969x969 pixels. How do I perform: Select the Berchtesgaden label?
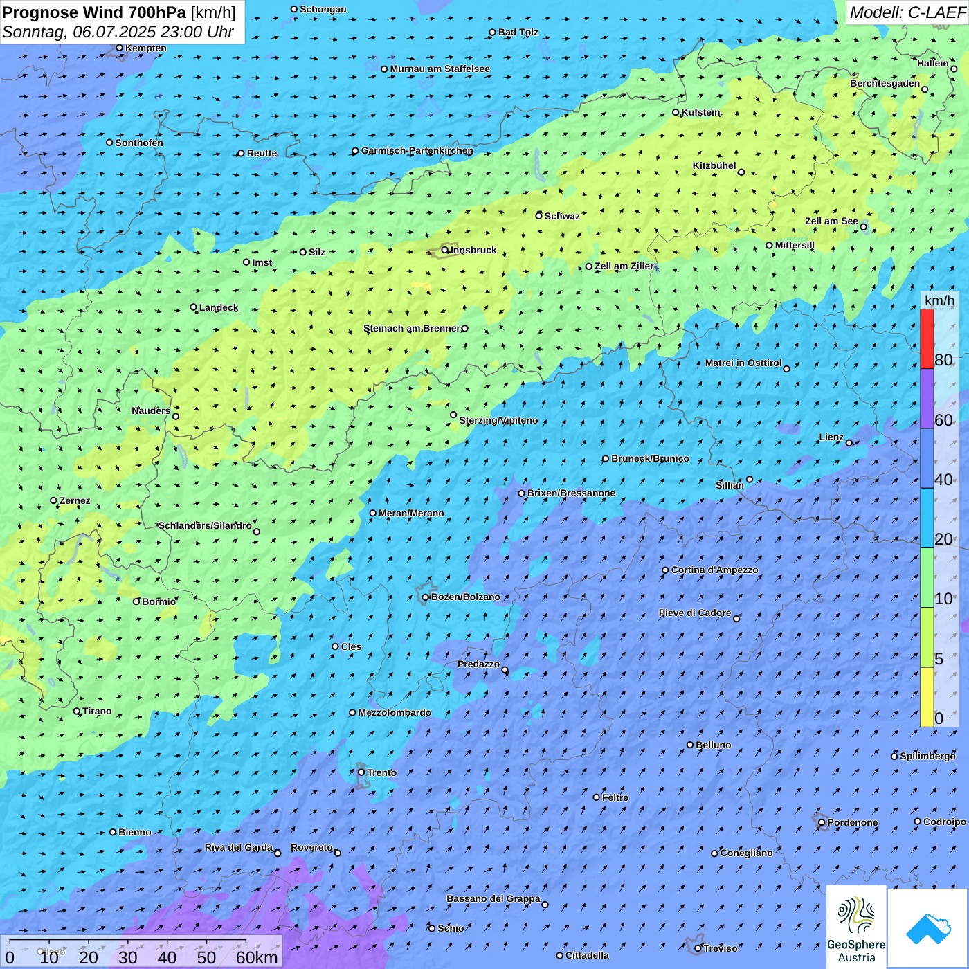tap(885, 83)
